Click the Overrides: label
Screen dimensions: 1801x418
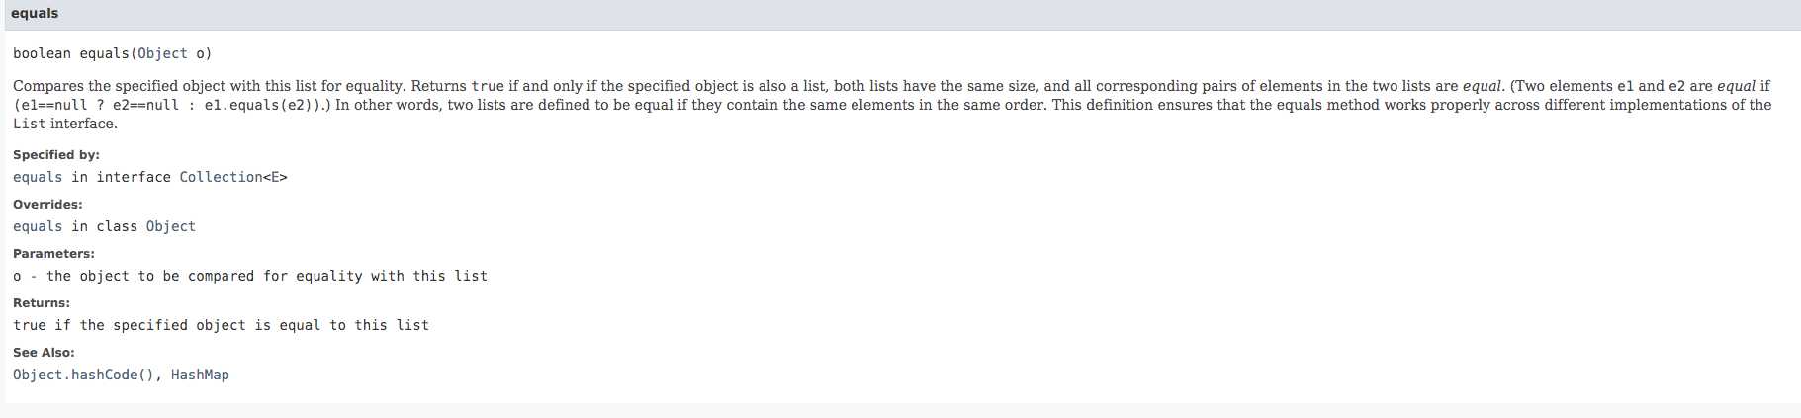pos(47,205)
